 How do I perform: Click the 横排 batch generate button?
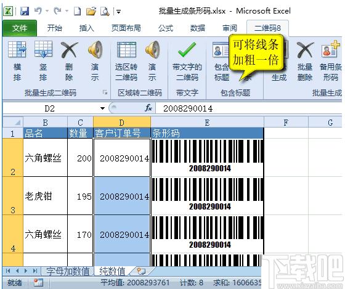(17, 61)
